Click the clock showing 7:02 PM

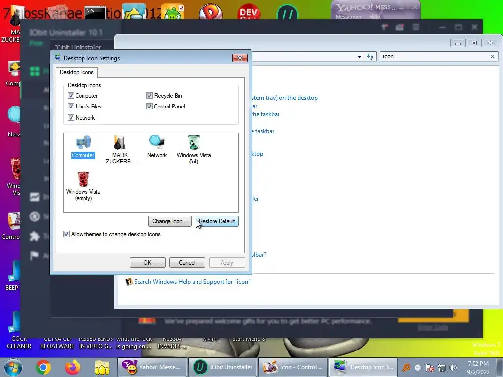478,367
